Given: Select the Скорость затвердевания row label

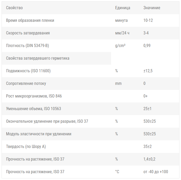Looking at the screenshot, I should (28, 33).
